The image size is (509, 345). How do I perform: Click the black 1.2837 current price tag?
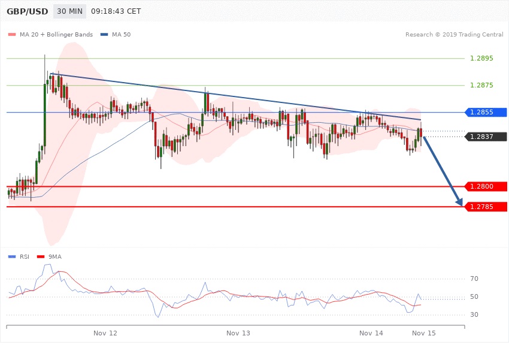pyautogui.click(x=486, y=137)
